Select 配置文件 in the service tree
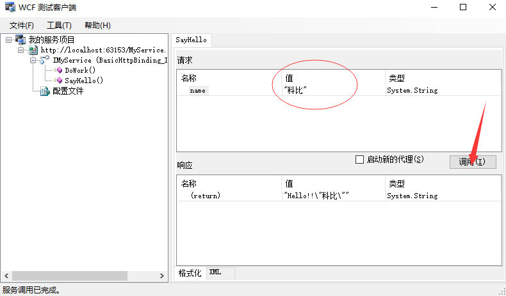 pos(68,91)
